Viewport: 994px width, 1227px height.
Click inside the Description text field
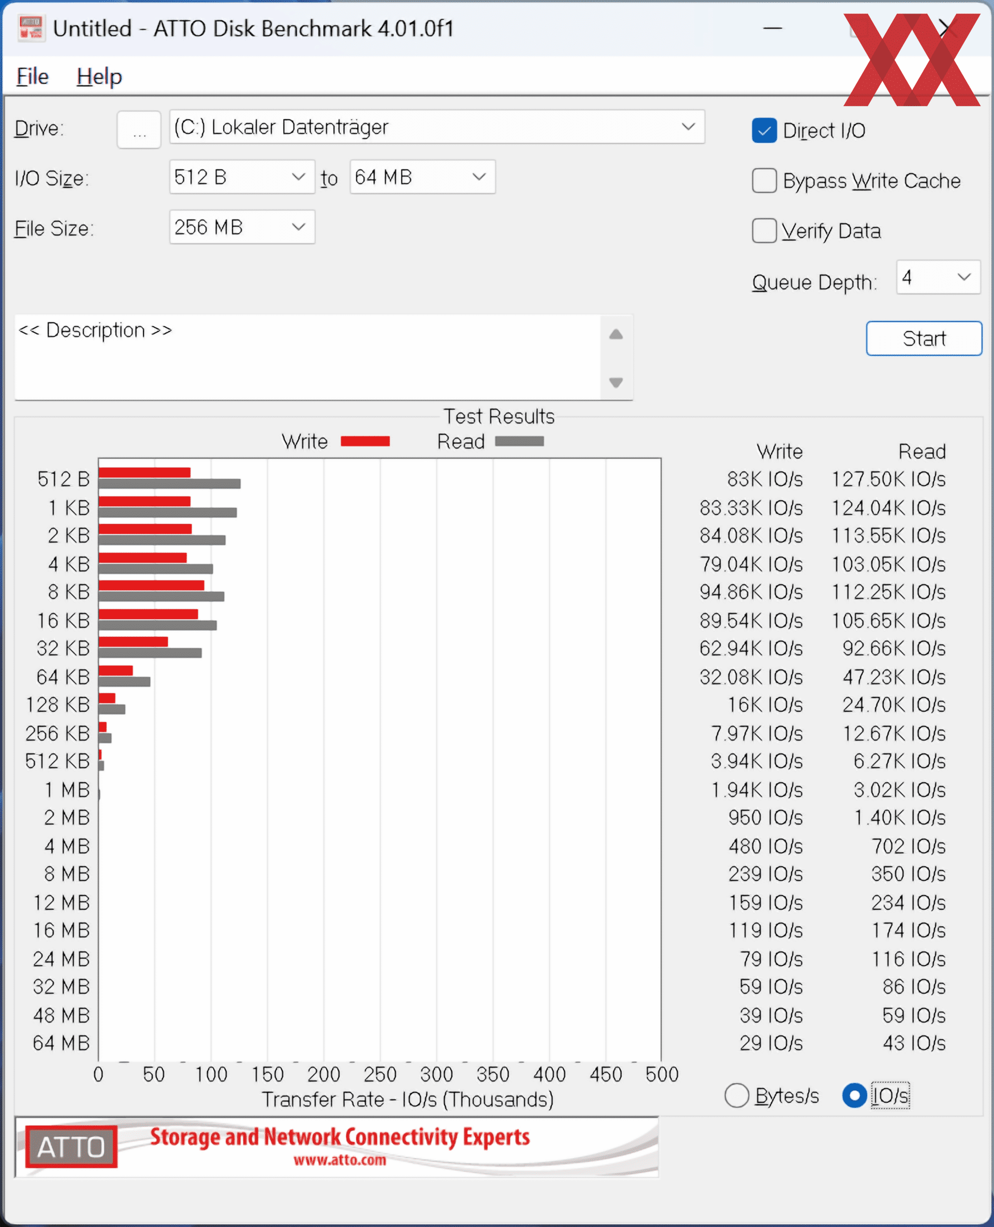pyautogui.click(x=308, y=357)
